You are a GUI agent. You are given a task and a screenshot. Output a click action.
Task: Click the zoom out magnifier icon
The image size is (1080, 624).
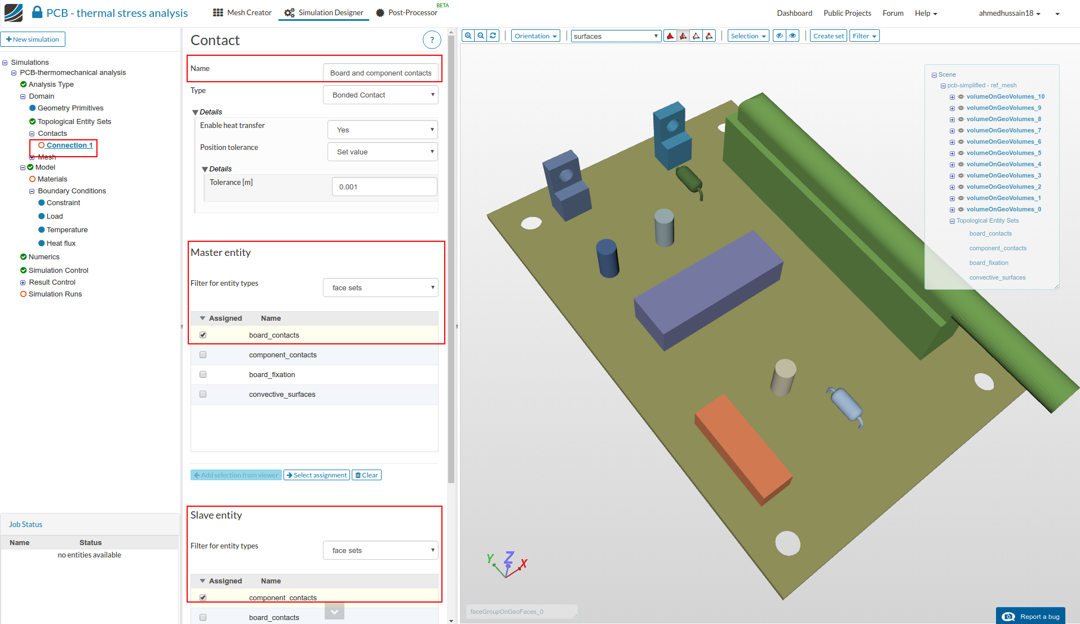pyautogui.click(x=481, y=36)
